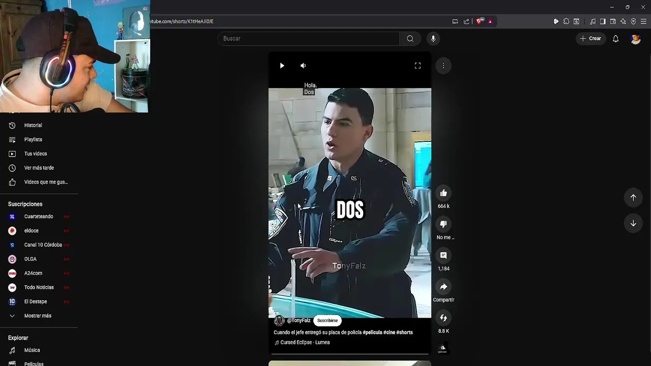Enter fullscreen on the Shorts player
651x366 pixels.
click(418, 66)
